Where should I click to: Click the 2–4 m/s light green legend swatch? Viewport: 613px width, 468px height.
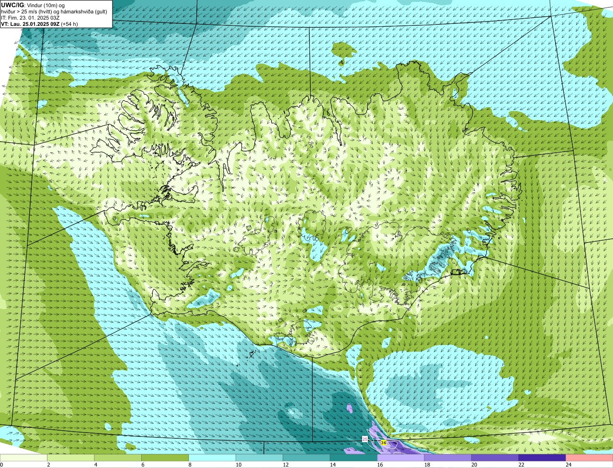pyautogui.click(x=71, y=458)
